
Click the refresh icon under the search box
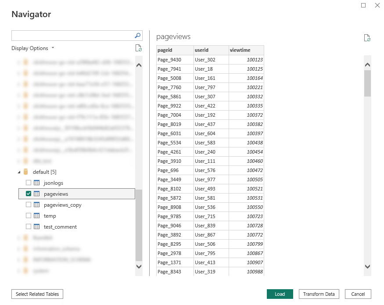click(x=139, y=48)
